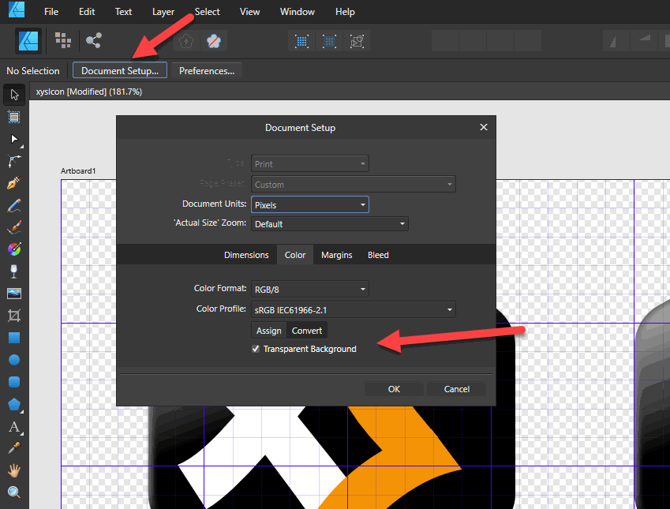
Task: Open the 'Actual Size' Zoom dropdown
Action: [x=329, y=224]
